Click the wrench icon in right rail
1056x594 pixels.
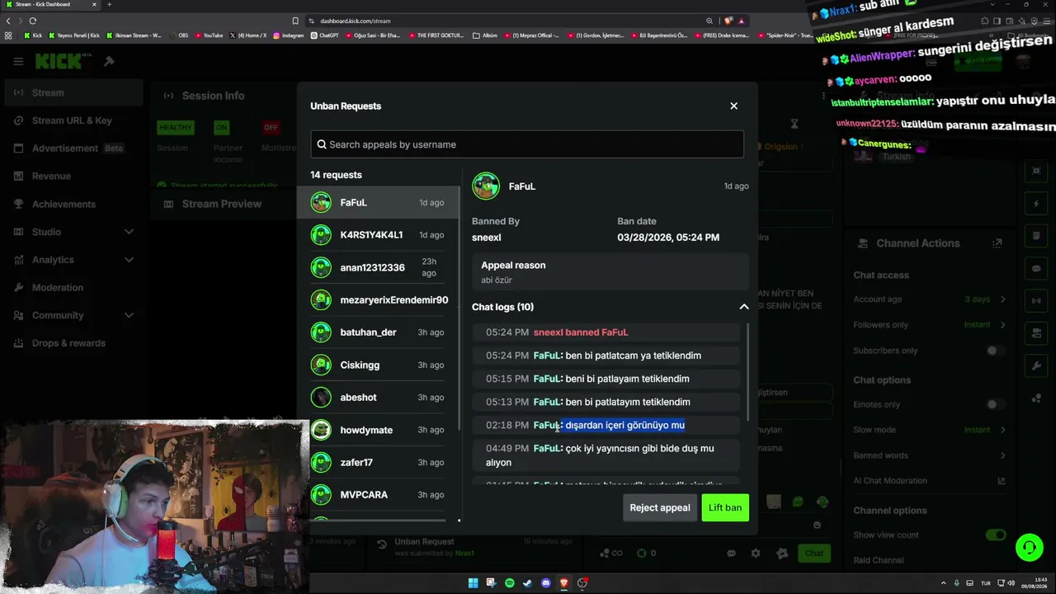pos(1037,366)
